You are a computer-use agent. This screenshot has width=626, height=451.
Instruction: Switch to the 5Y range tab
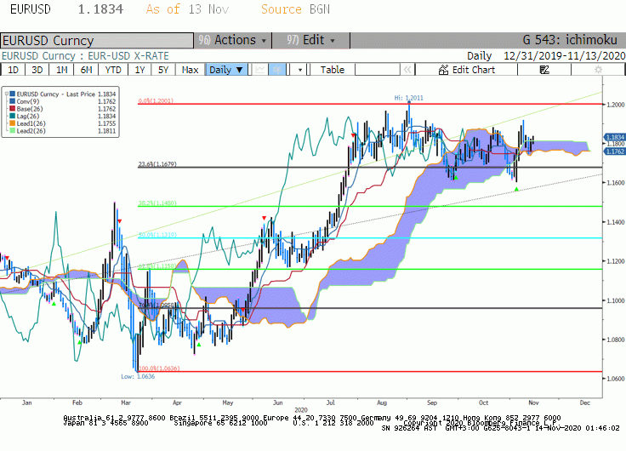[163, 70]
